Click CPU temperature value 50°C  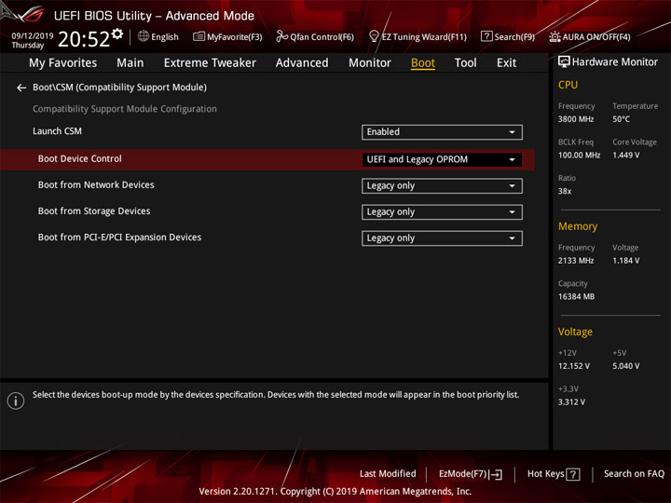tap(621, 119)
